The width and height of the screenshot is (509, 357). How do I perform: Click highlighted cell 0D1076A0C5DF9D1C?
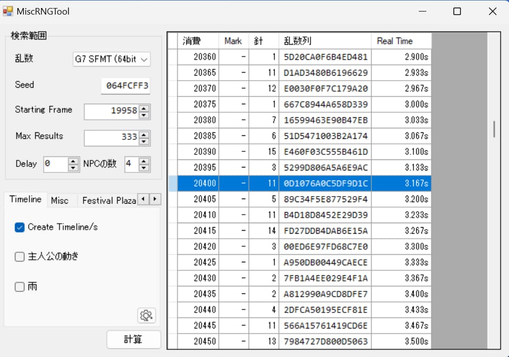[325, 183]
